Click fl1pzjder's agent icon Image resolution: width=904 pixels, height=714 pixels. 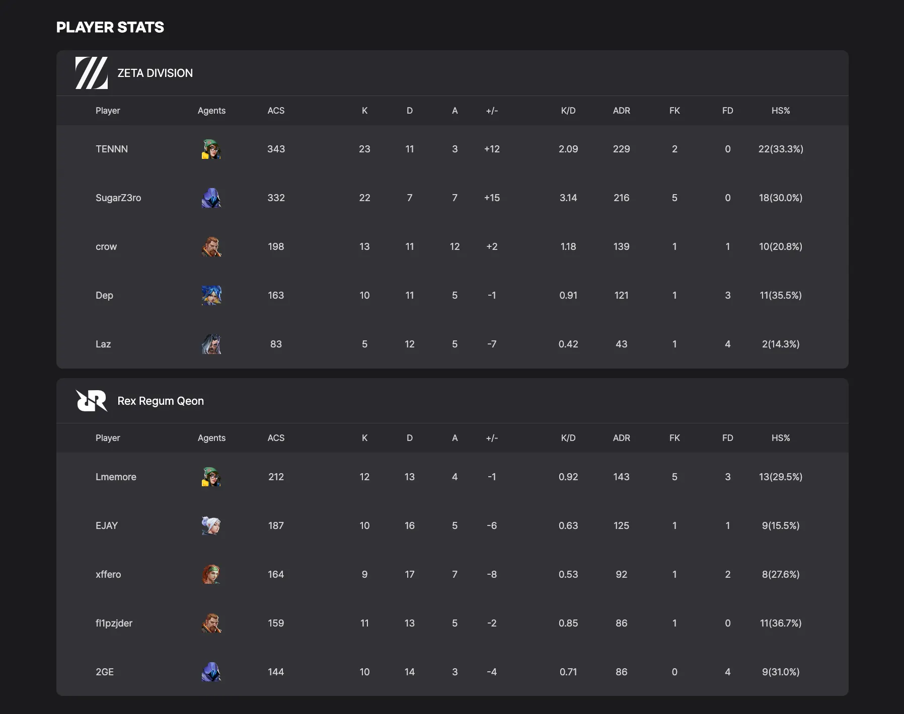point(211,623)
